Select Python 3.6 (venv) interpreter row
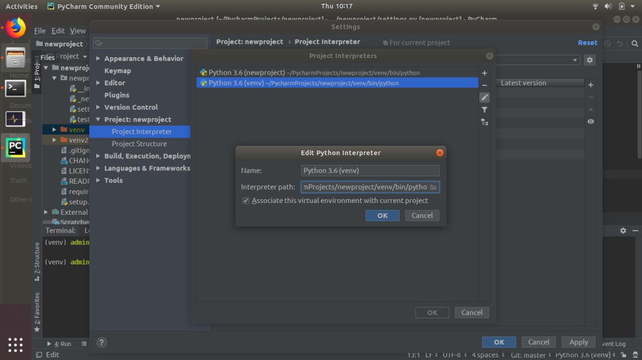The height and width of the screenshot is (360, 642). (x=337, y=83)
